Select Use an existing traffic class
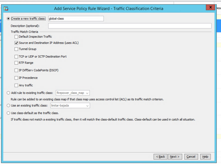 coord(8,105)
